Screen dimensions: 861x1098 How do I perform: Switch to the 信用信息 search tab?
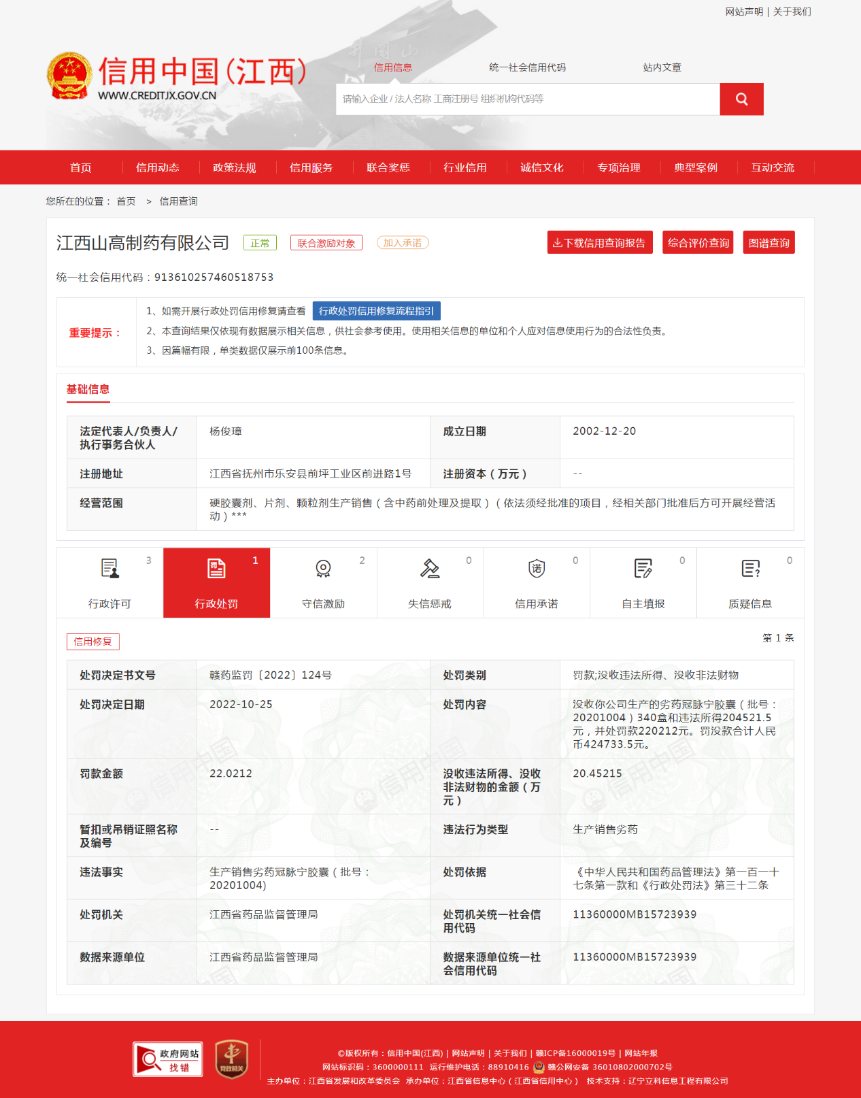[x=393, y=67]
